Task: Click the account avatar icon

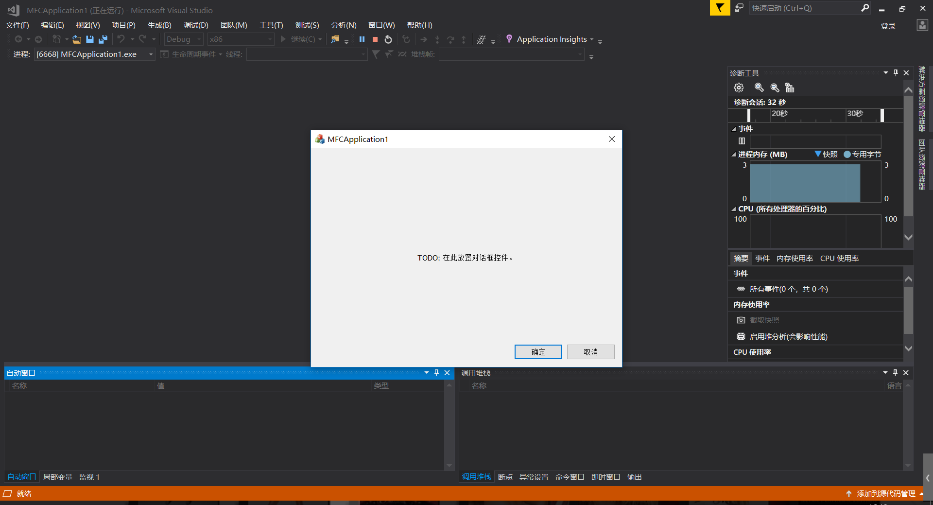Action: click(x=922, y=25)
